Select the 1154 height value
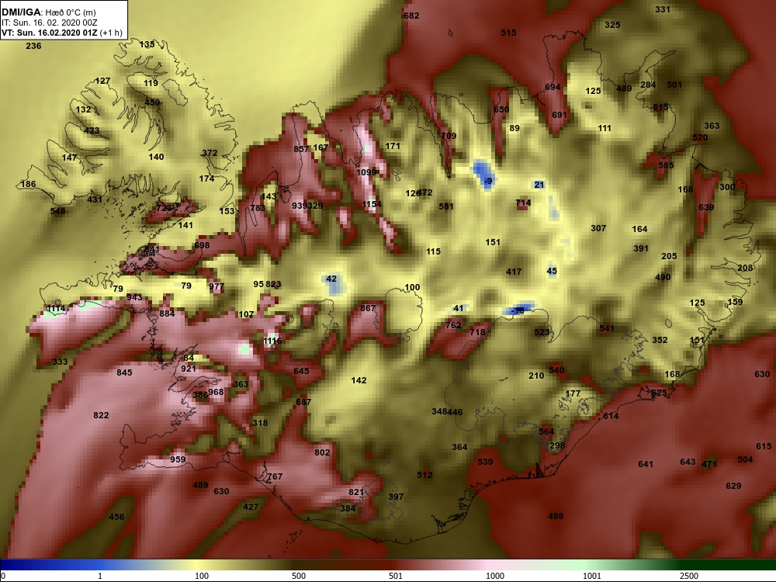The height and width of the screenshot is (582, 776). pos(372,204)
